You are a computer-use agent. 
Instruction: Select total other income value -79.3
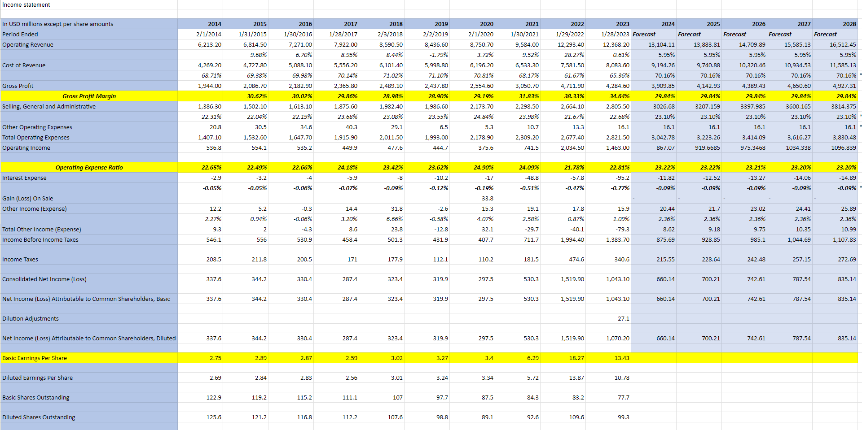click(608, 230)
